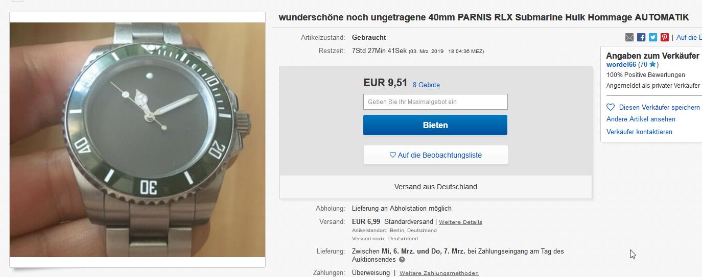Screen dimensions: 702x277
Task: Click Verkäufer kontaktieren link
Action: click(639, 132)
